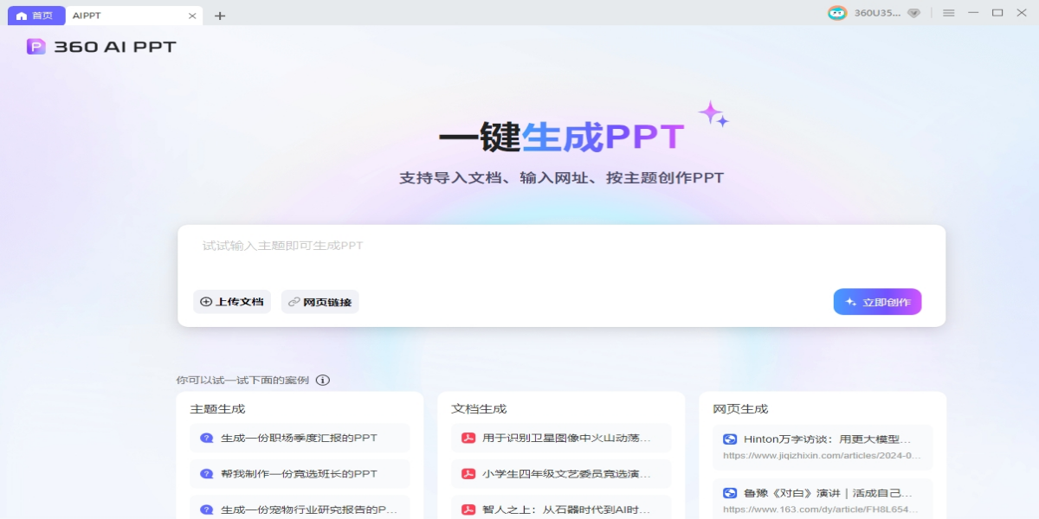
Task: Select the 首页 home icon
Action: pos(23,15)
